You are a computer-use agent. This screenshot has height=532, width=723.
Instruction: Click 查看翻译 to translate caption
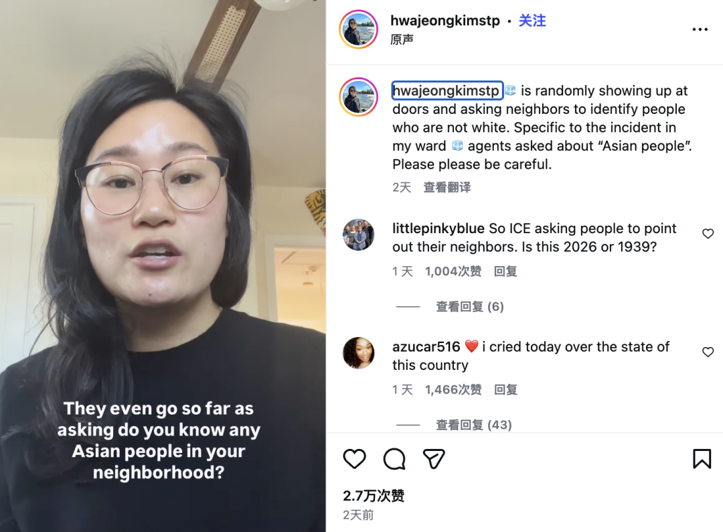point(447,188)
